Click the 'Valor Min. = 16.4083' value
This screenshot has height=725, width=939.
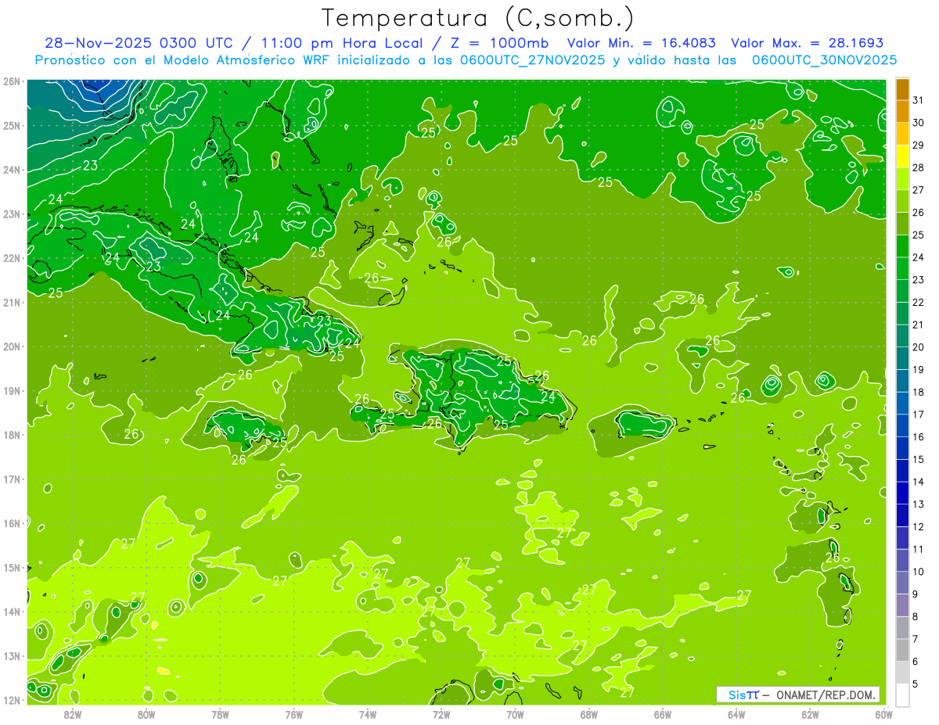(641, 43)
